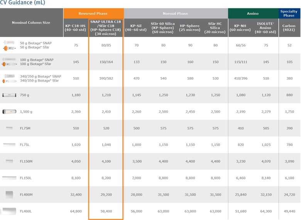Click the 1,500 g column image
The width and height of the screenshot is (301, 220).
coord(9,111)
